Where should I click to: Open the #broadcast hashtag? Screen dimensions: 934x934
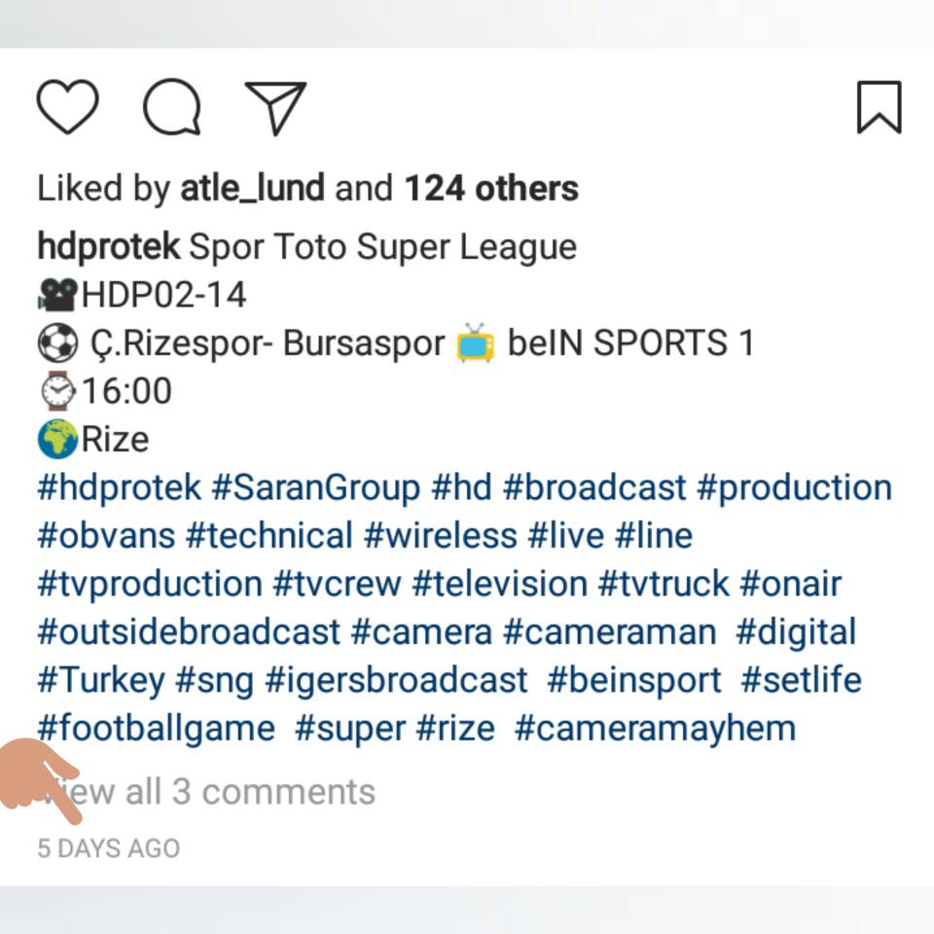pos(594,487)
